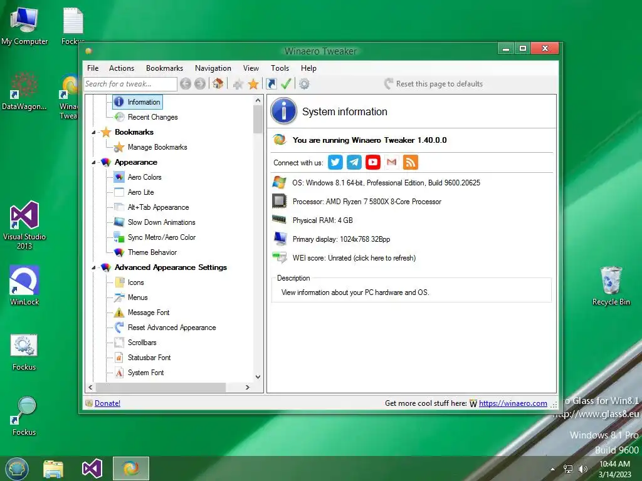642x481 pixels.
Task: Open the Help menu
Action: click(308, 68)
